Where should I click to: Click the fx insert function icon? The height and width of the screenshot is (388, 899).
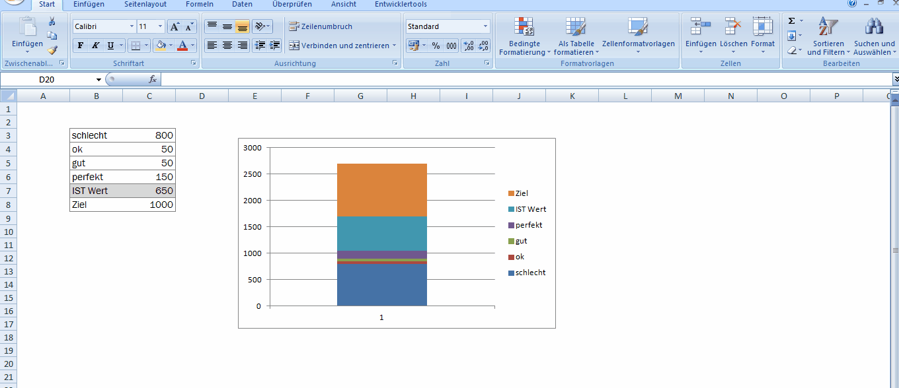[x=153, y=79]
